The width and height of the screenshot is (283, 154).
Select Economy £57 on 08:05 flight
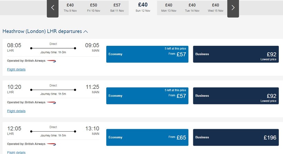point(147,54)
